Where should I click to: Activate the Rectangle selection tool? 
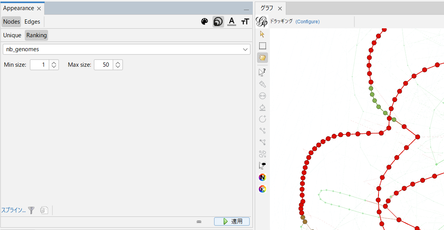(x=263, y=46)
